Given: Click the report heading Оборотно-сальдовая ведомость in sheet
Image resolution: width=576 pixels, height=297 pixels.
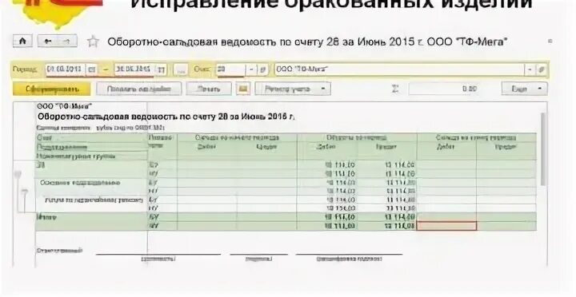Looking at the screenshot, I should coord(166,117).
